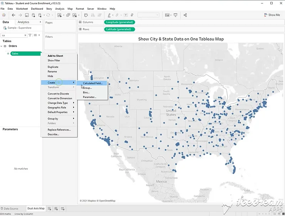Viewport: 285px width, 216px height.
Task: Select Duplicate in context menu
Action: pyautogui.click(x=59, y=67)
